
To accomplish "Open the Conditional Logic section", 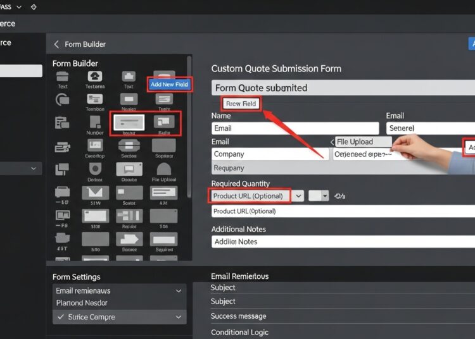I will pos(239,332).
